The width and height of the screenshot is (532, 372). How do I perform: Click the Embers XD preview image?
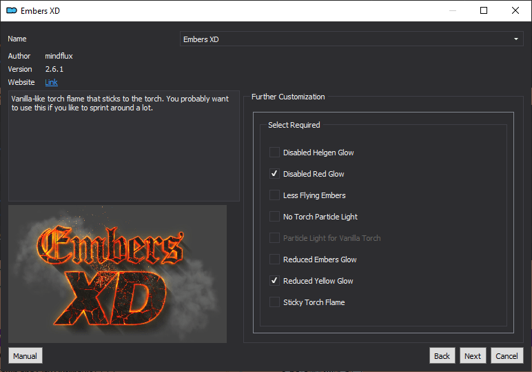(117, 274)
